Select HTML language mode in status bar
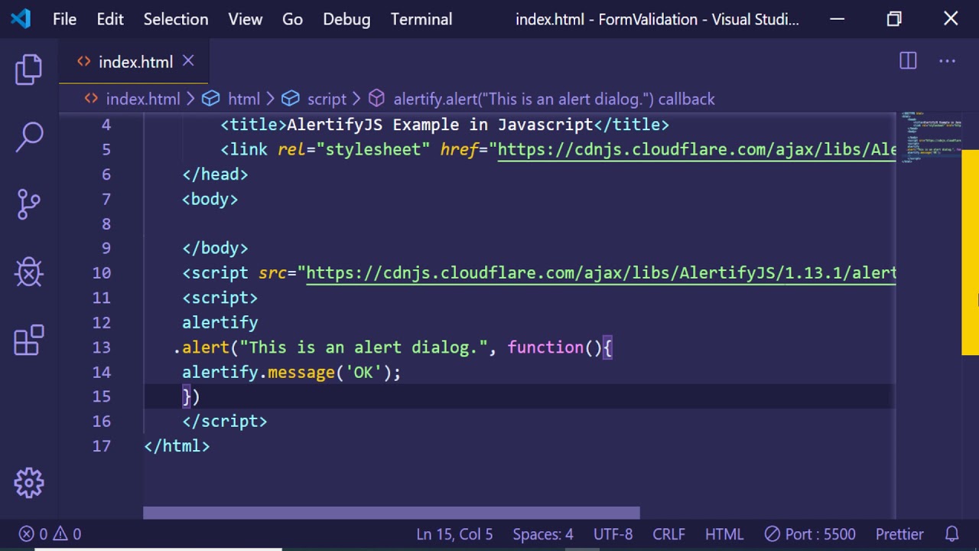This screenshot has width=979, height=551. [x=724, y=534]
